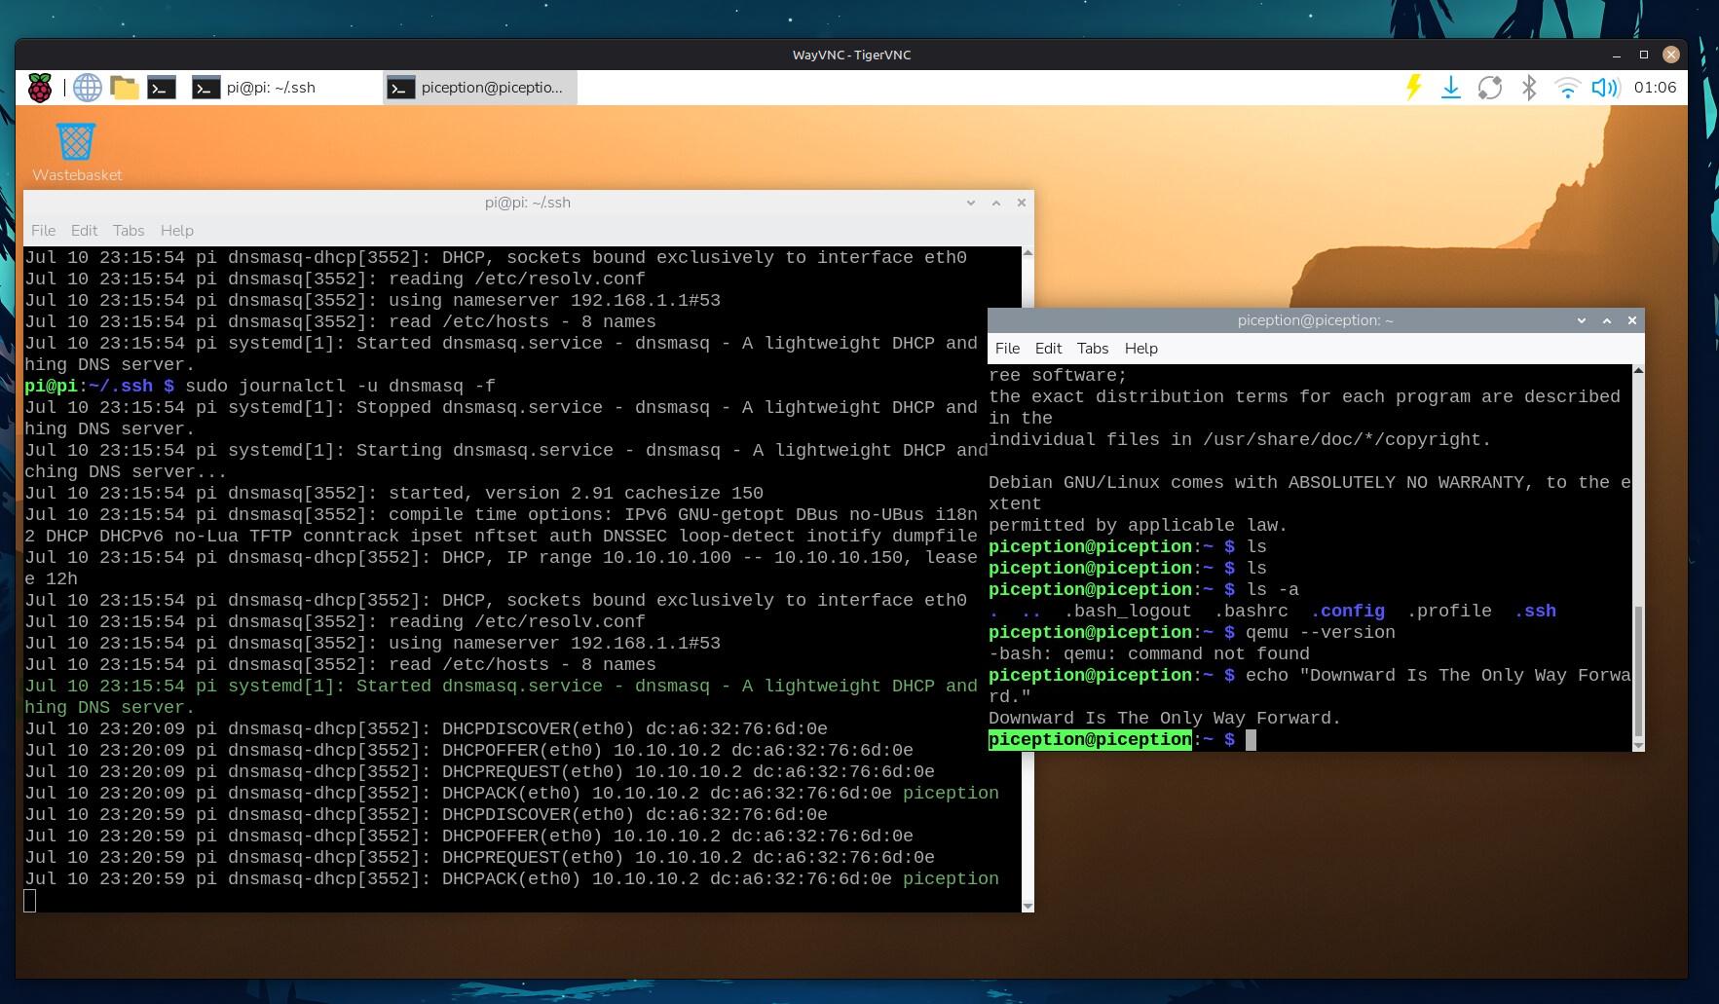Close the piception@piception terminal window
This screenshot has height=1004, width=1719.
pos(1632,320)
